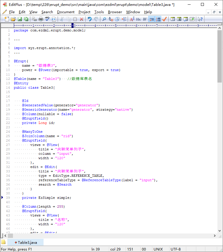
Task: Click the '@ManyToOne' annotation text
Action: (x=32, y=132)
